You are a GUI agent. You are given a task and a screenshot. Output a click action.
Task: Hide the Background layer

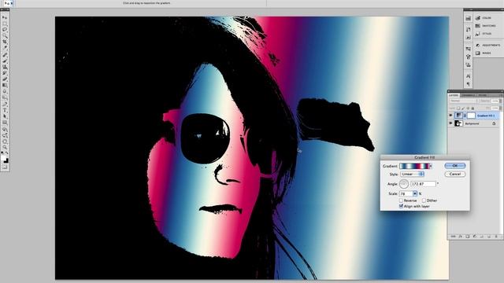tap(450, 123)
